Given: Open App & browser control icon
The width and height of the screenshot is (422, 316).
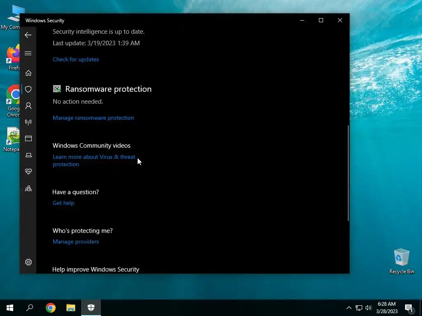Looking at the screenshot, I should tap(28, 138).
